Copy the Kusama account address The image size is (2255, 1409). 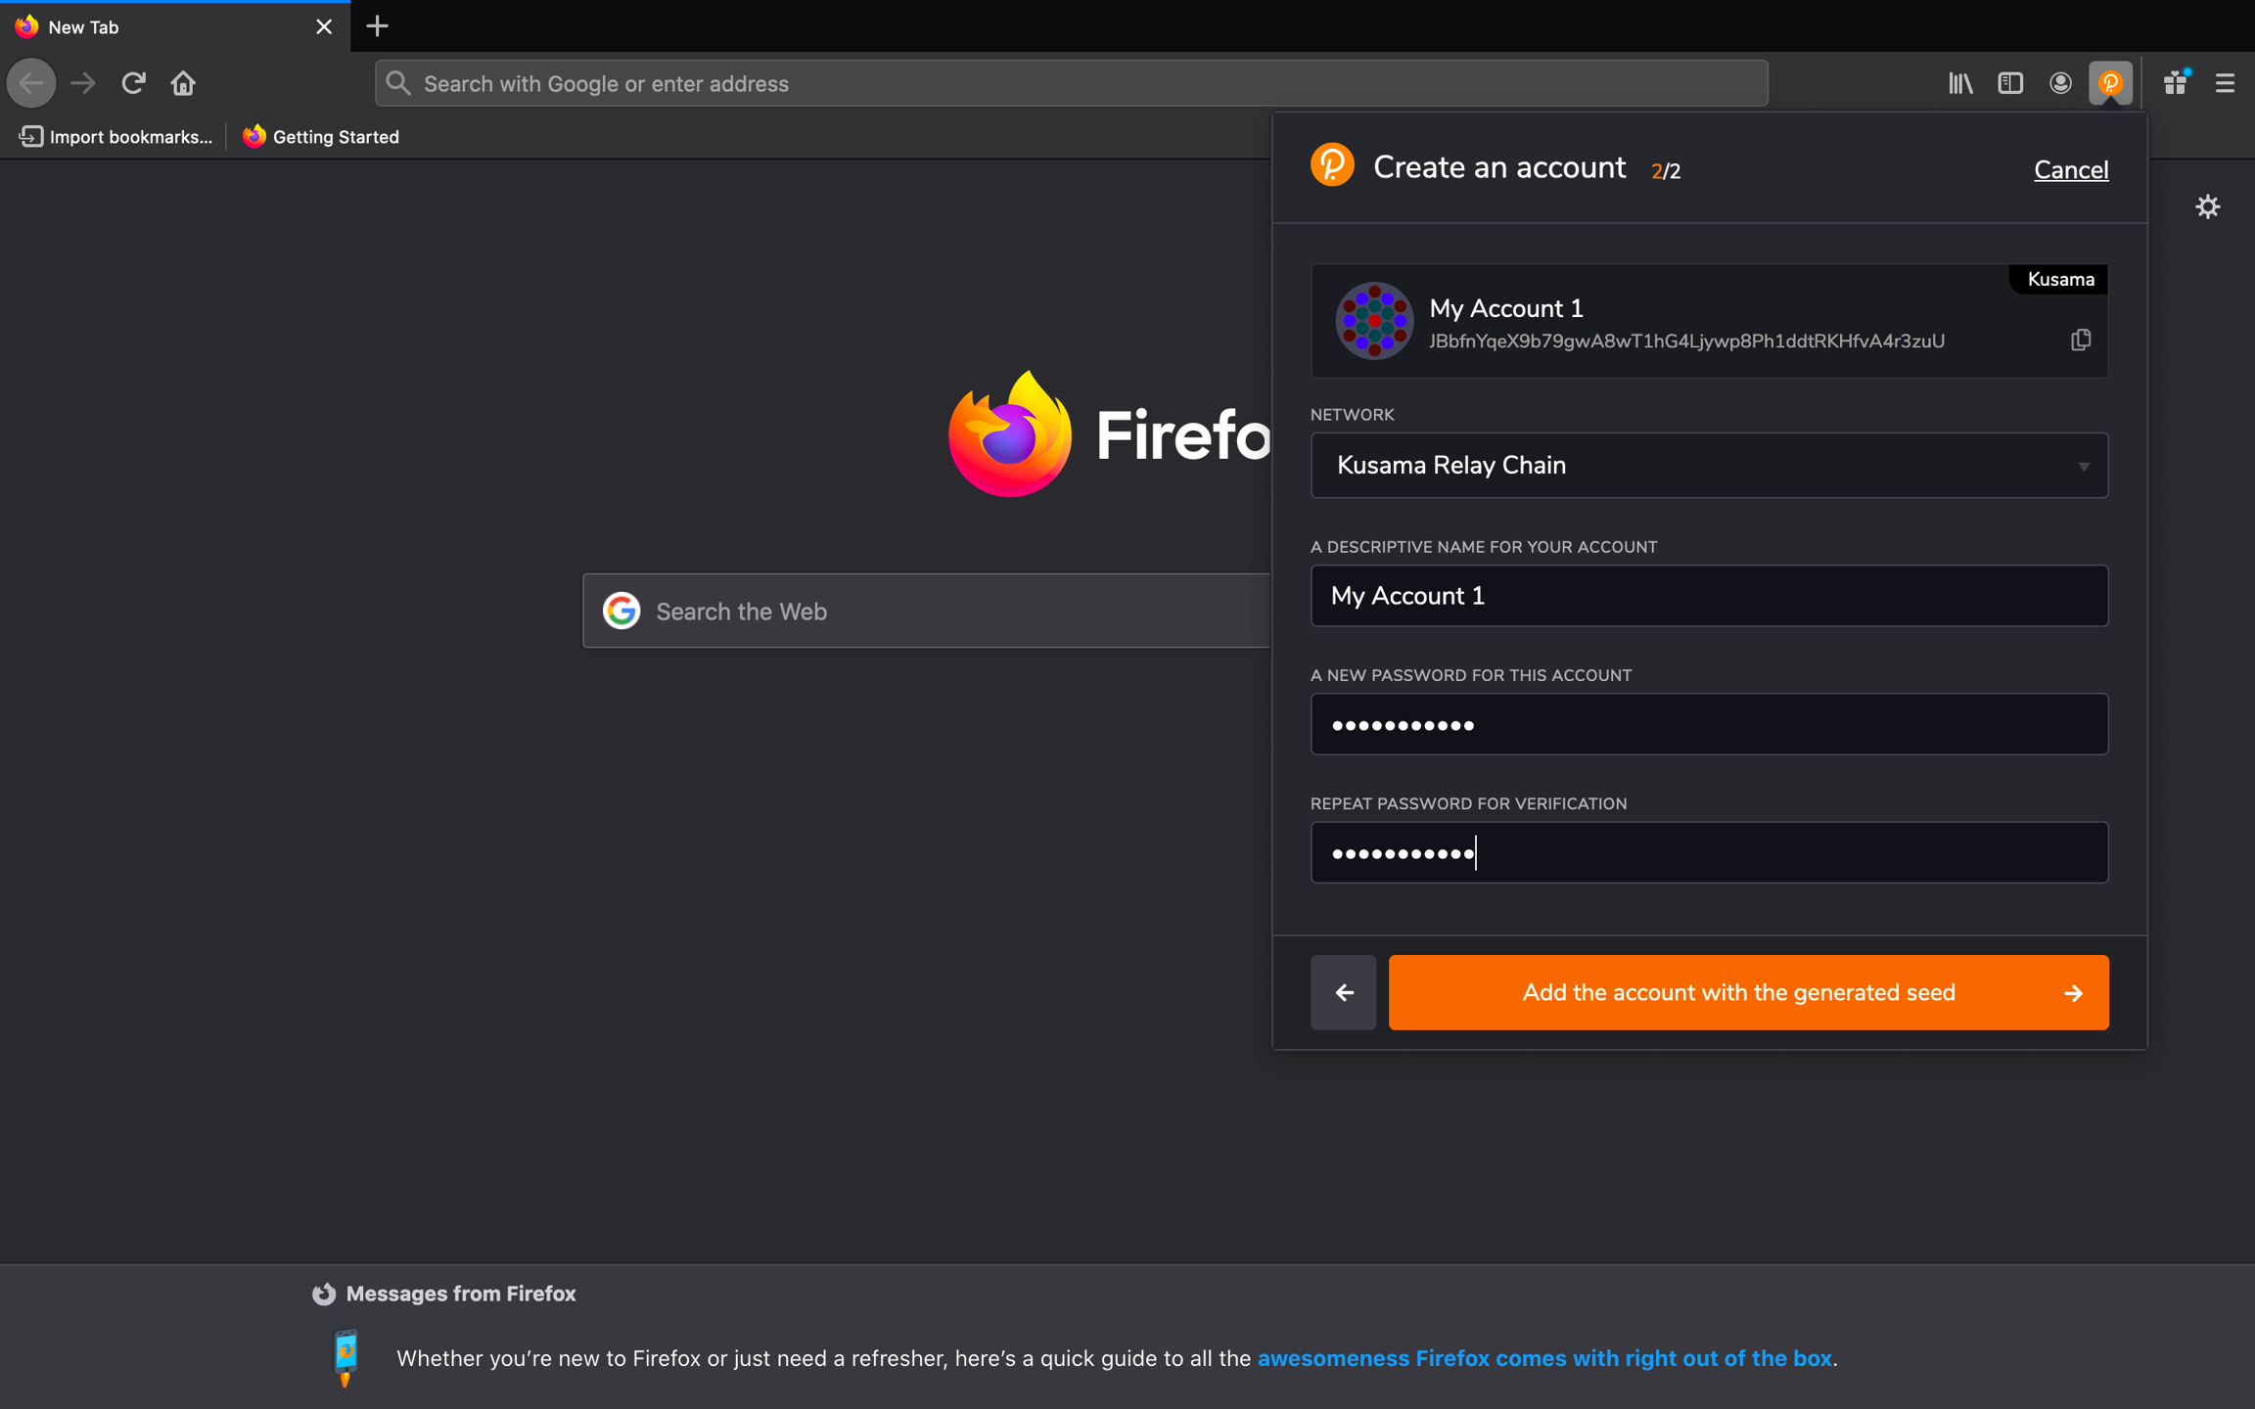pos(2081,340)
